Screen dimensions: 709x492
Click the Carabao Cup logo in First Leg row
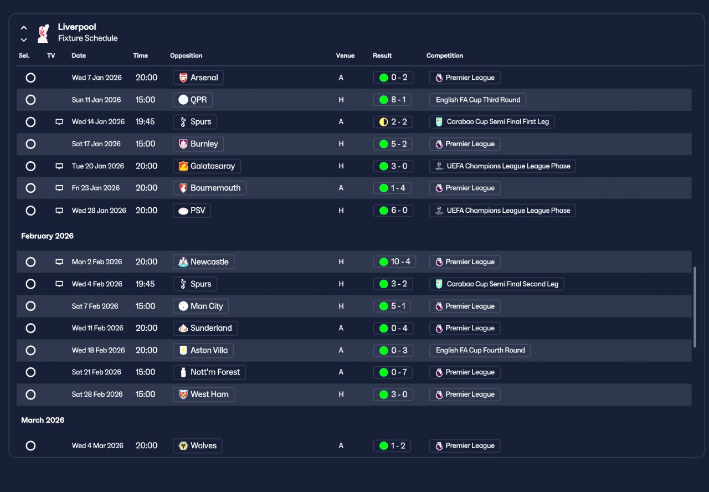pos(439,122)
